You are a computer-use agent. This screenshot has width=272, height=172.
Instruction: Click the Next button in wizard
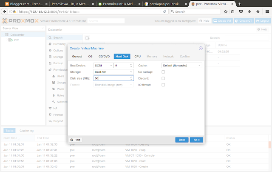pos(196,140)
